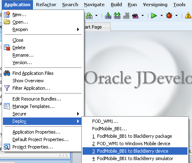Expand the SQL worksheet dropdown arrow
Viewport: 192px width, 163px height.
pos(97,16)
